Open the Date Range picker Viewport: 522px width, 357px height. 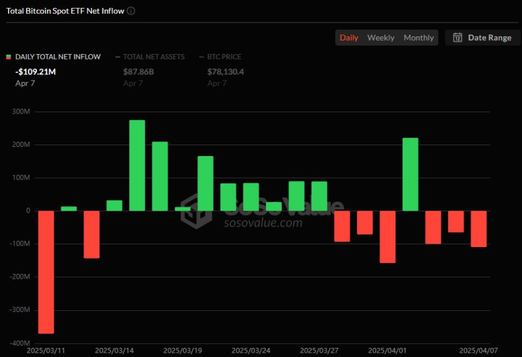tap(482, 38)
